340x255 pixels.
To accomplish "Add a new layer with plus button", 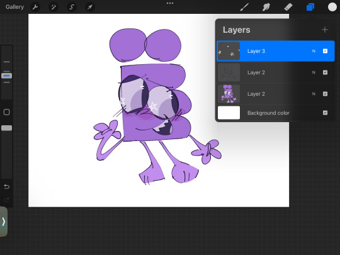I will click(325, 30).
